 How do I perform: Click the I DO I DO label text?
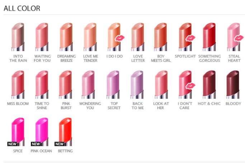(x=114, y=56)
